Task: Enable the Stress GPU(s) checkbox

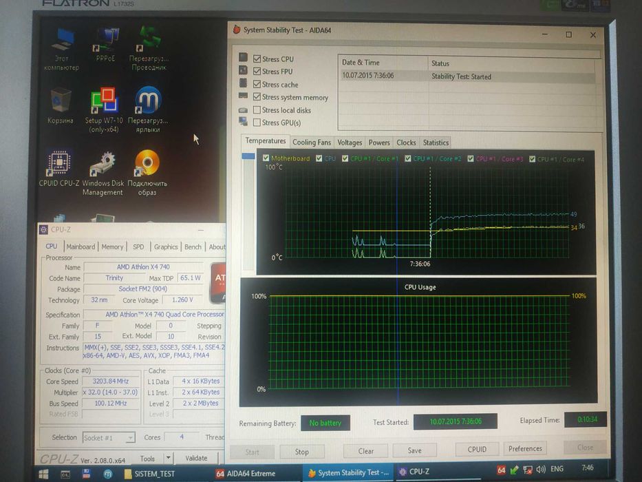Action: [257, 122]
